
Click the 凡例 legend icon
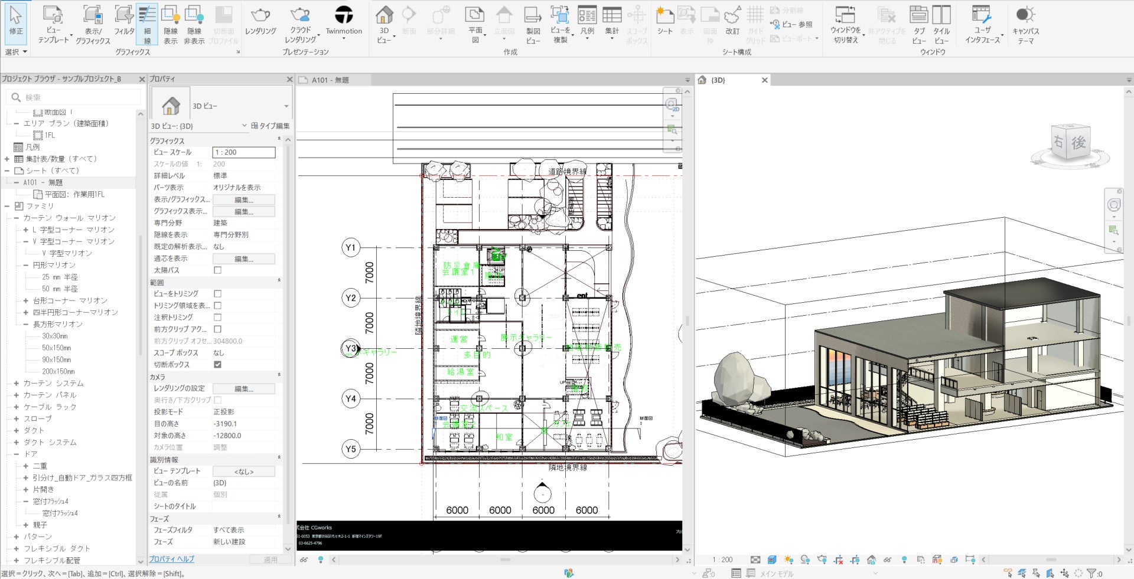587,17
